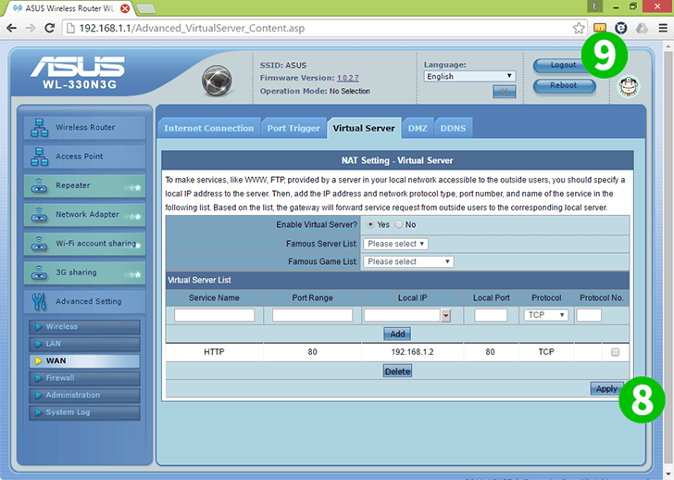Switch to the Port Trigger tab
Image resolution: width=674 pixels, height=480 pixels.
293,128
